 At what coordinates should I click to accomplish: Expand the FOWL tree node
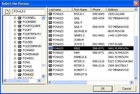click(15, 63)
